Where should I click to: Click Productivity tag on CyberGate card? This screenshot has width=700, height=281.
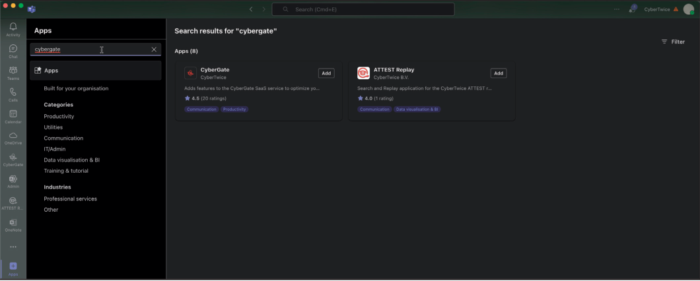click(234, 109)
